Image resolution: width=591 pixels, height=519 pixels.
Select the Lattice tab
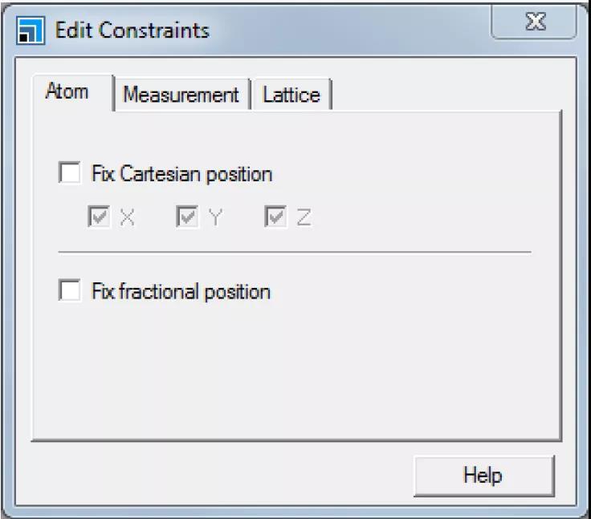click(x=291, y=95)
